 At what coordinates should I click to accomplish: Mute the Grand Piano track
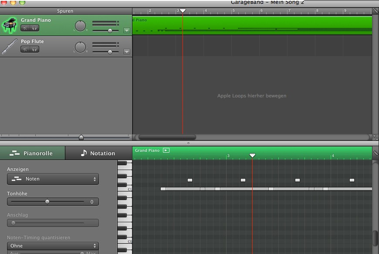click(x=25, y=28)
